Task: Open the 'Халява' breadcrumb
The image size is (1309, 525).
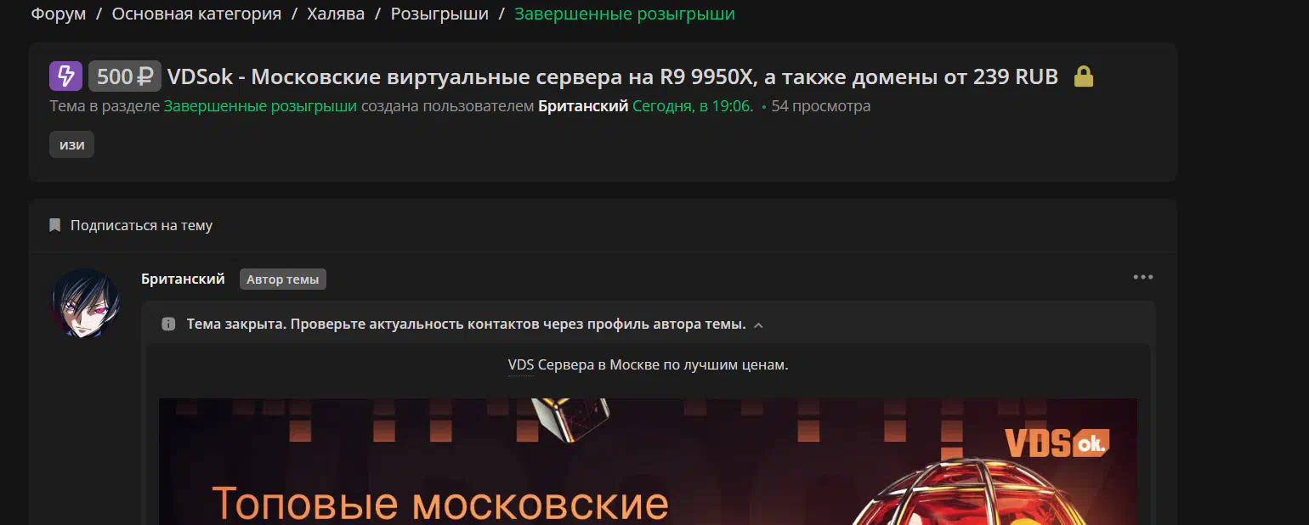Action: click(336, 14)
